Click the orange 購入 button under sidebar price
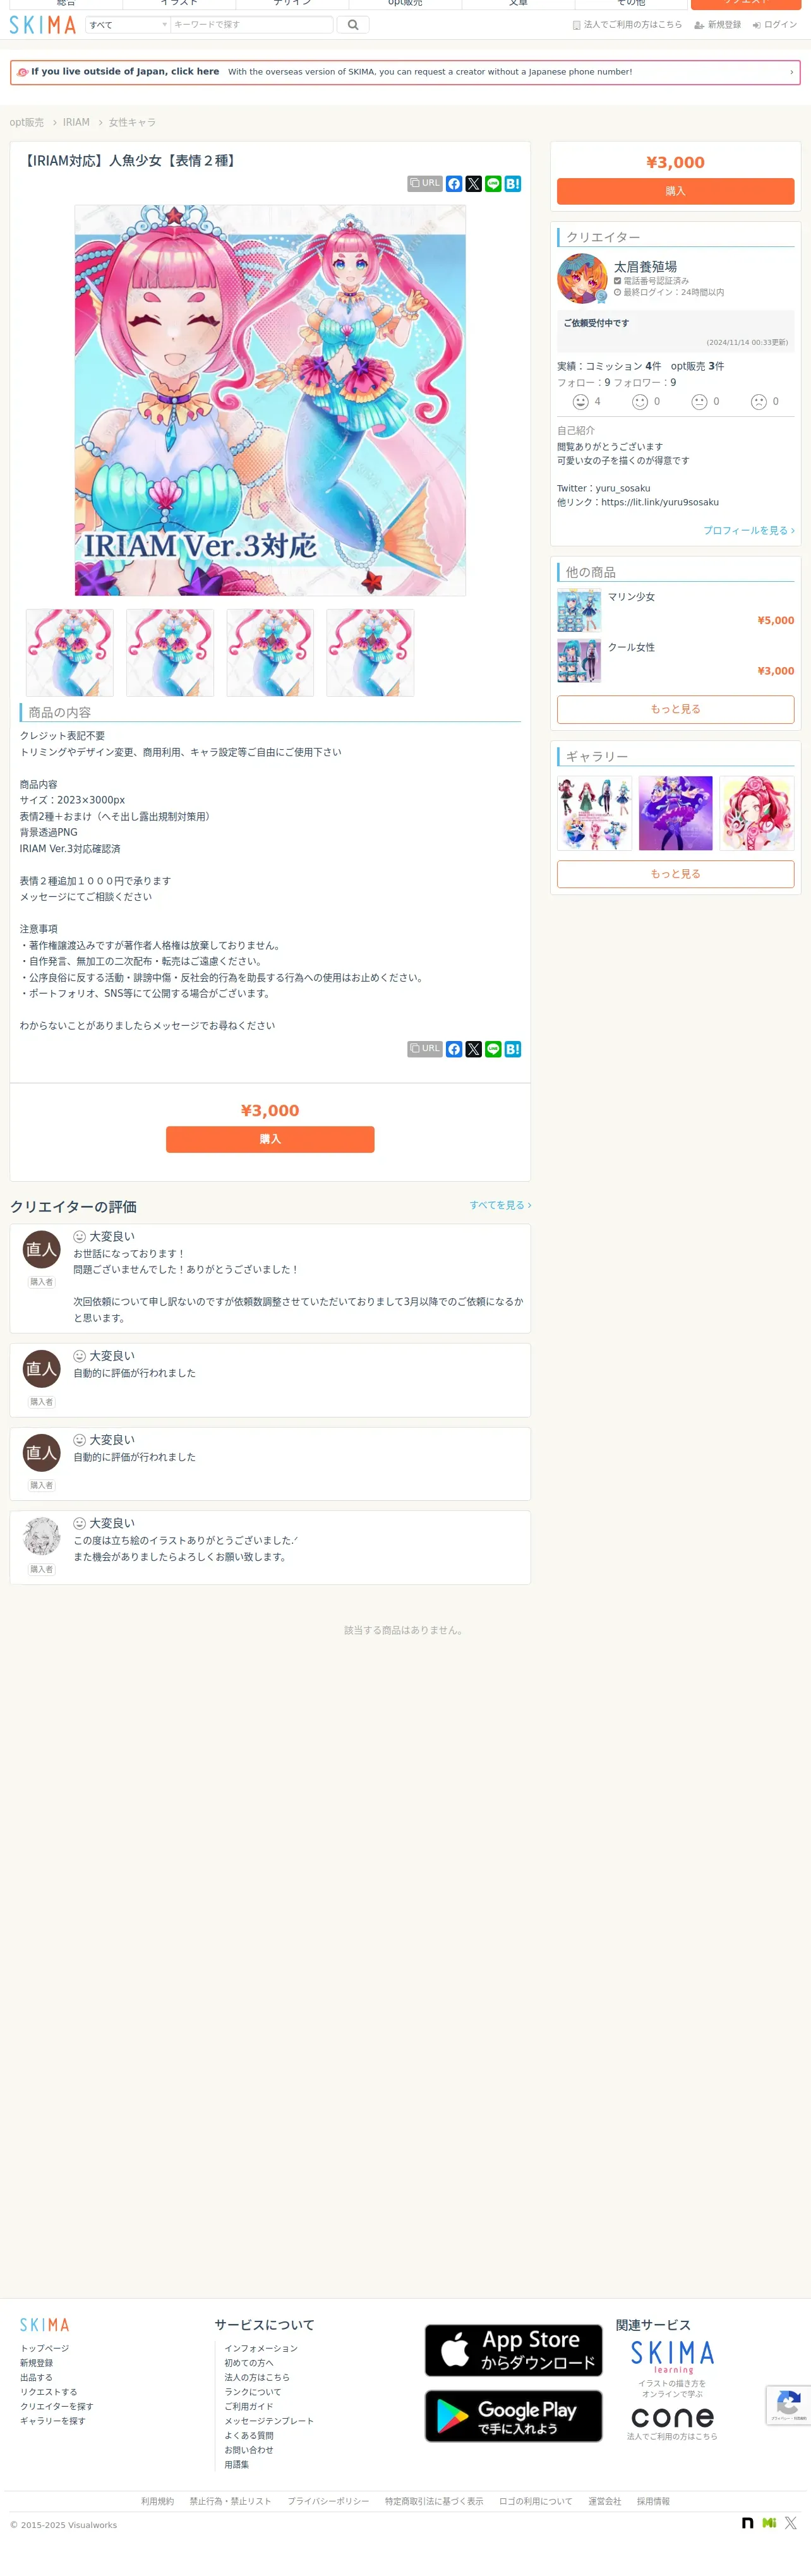Viewport: 811px width, 2576px height. pyautogui.click(x=675, y=191)
